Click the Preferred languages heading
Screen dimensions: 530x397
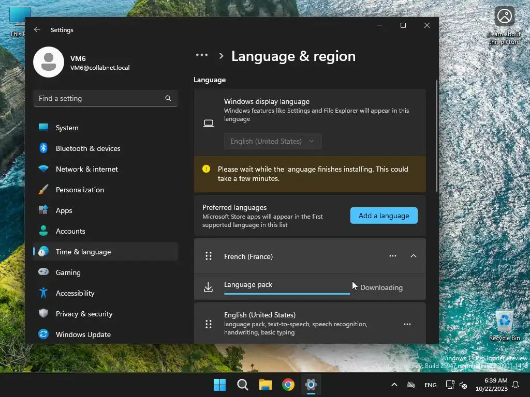coord(234,207)
